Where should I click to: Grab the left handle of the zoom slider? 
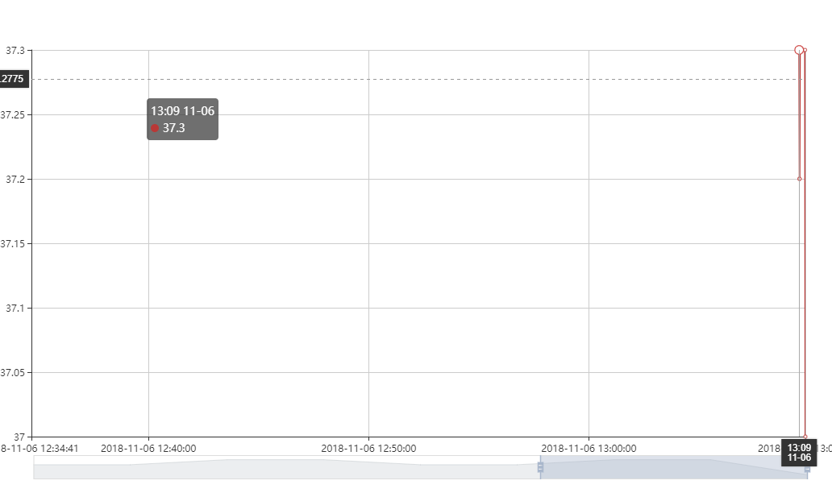tap(540, 467)
